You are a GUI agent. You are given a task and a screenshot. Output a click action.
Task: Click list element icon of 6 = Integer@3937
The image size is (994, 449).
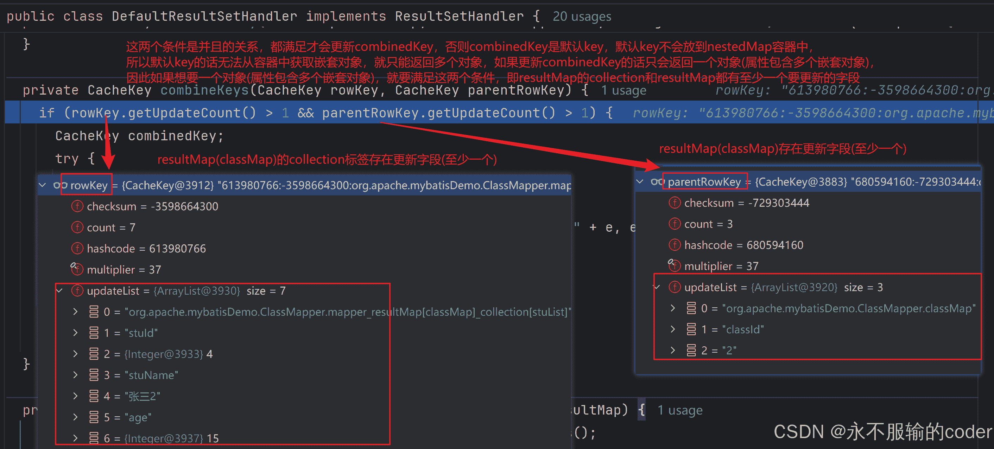[94, 438]
